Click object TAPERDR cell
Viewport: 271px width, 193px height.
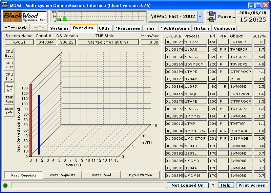(241, 49)
